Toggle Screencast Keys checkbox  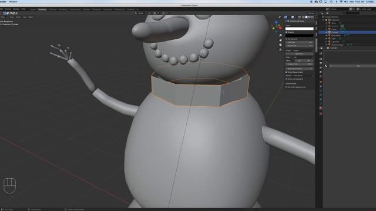coord(288,21)
